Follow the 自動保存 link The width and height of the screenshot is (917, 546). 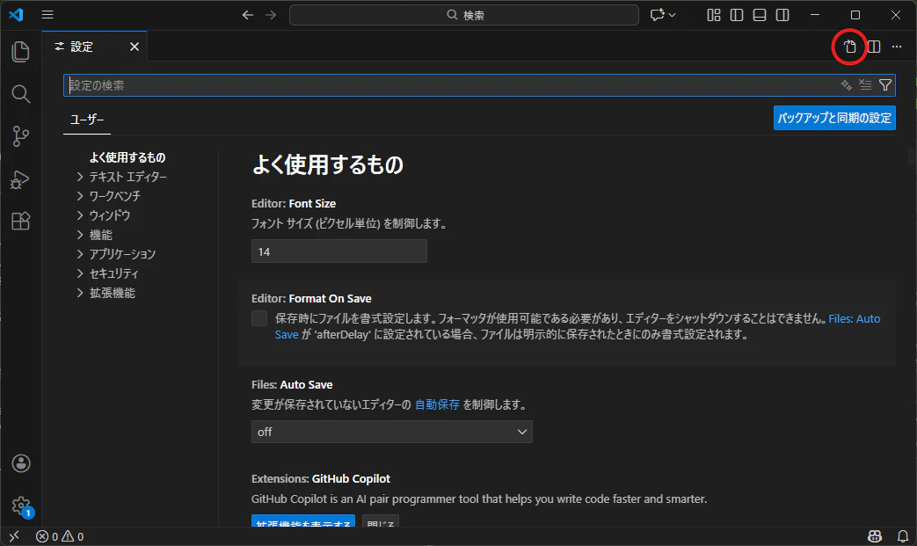coord(438,404)
